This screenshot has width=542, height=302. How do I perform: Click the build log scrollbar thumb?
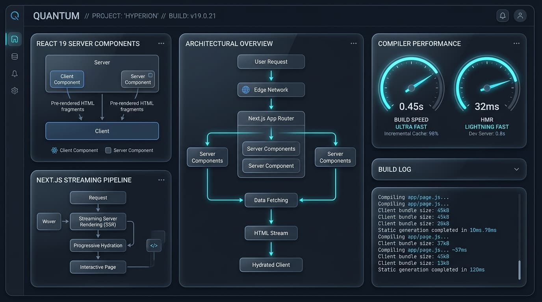(x=519, y=270)
